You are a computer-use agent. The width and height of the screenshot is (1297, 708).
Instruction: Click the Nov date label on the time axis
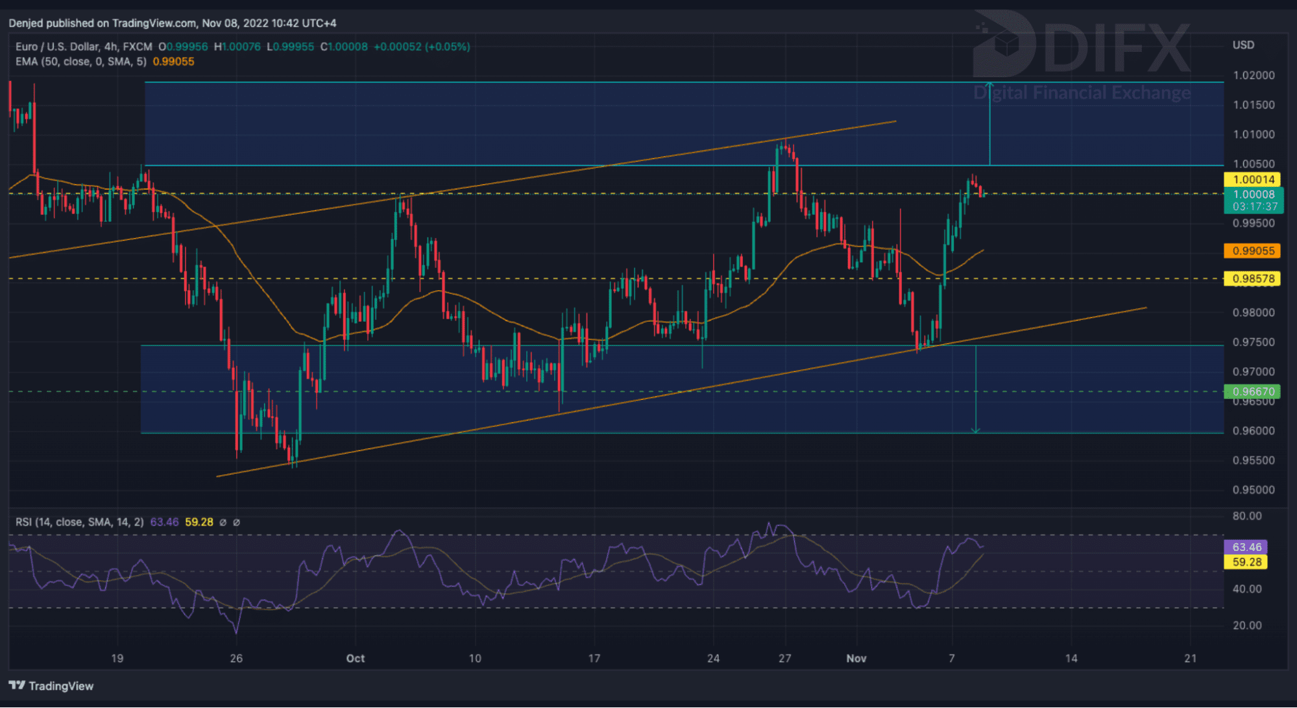tap(856, 659)
